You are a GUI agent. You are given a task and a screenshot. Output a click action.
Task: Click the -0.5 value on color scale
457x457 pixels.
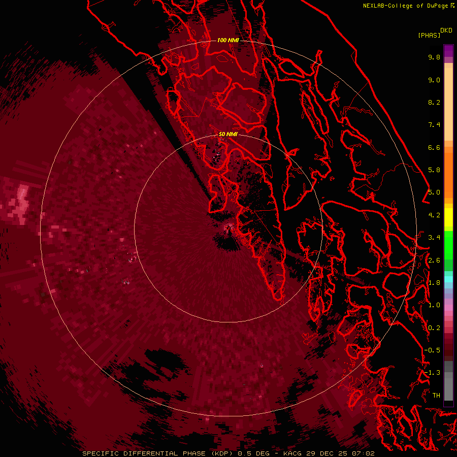[432, 350]
